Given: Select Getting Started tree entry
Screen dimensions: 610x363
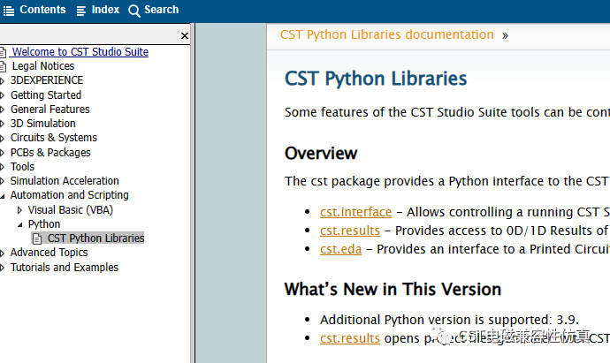Looking at the screenshot, I should pyautogui.click(x=46, y=95).
